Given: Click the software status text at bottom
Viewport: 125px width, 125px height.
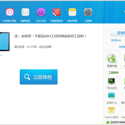Looking at the screenshot, I should tap(117, 122).
